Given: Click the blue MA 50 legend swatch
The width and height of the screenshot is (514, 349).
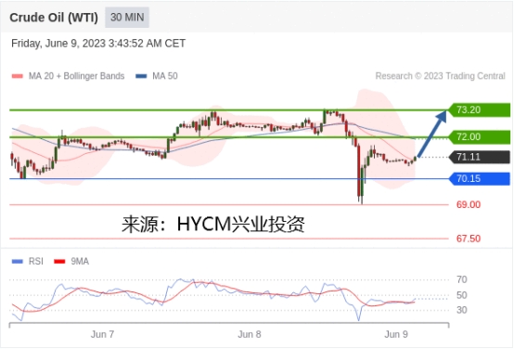Looking at the screenshot, I should coord(141,76).
